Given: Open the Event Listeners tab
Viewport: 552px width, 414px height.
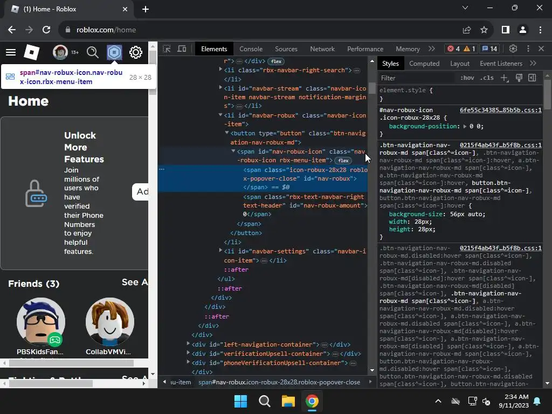Looking at the screenshot, I should click(x=501, y=64).
